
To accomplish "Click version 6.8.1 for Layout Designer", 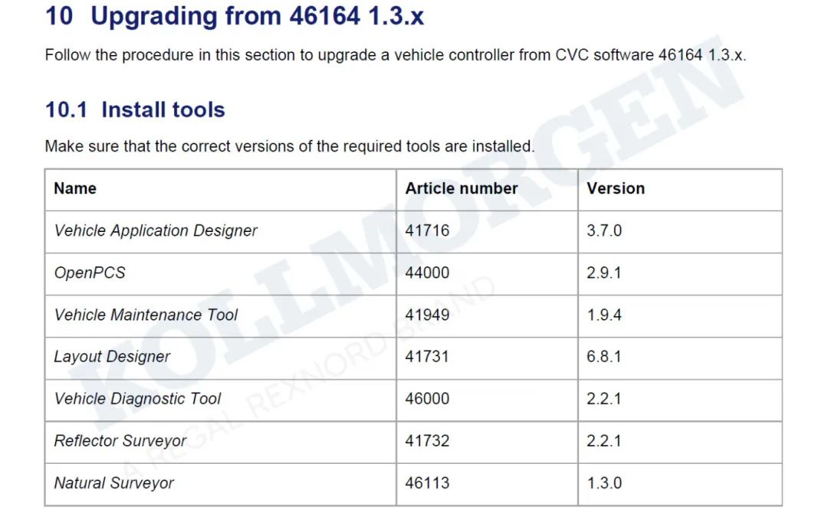I will [604, 357].
